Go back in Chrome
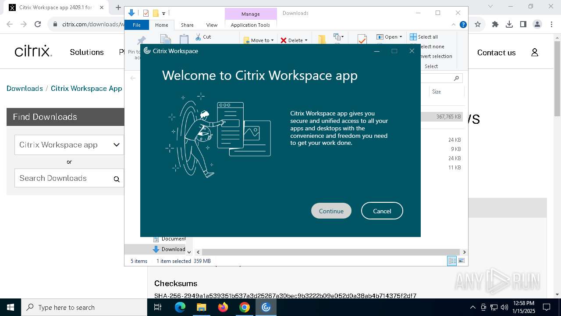 coord(11,24)
